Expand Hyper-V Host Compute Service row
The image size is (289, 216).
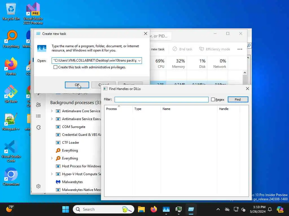pos(52,174)
